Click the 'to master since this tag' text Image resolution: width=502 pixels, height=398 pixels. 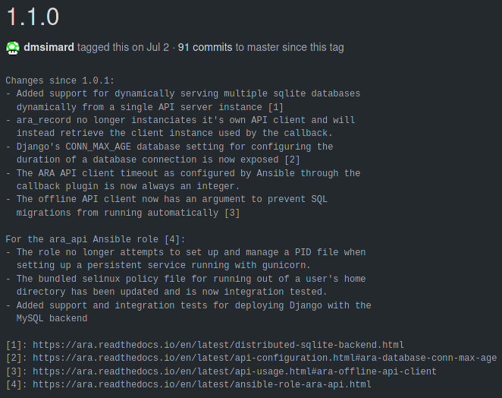tap(290, 47)
